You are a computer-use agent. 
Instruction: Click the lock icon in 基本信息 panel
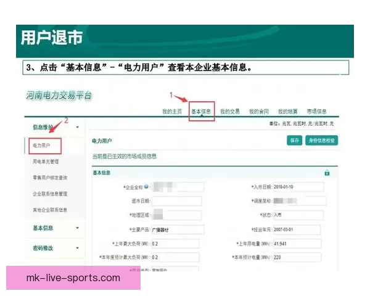pyautogui.click(x=327, y=173)
